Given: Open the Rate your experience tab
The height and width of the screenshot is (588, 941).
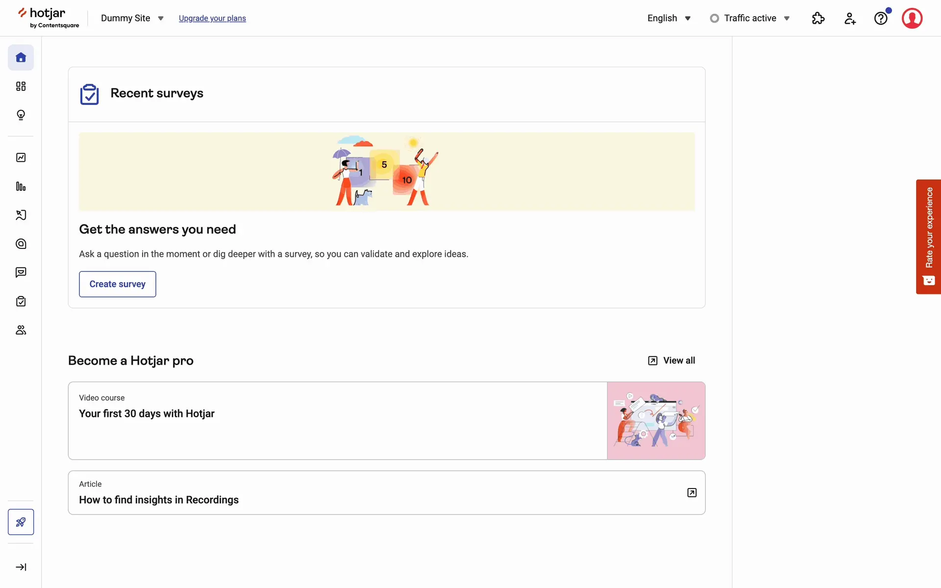Looking at the screenshot, I should (928, 236).
